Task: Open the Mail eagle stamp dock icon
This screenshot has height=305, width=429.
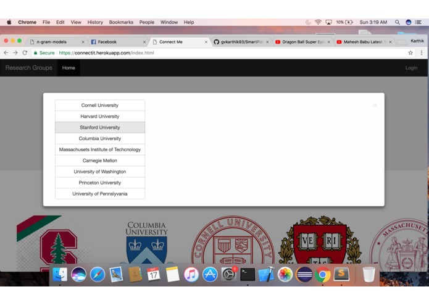Action: (116, 274)
